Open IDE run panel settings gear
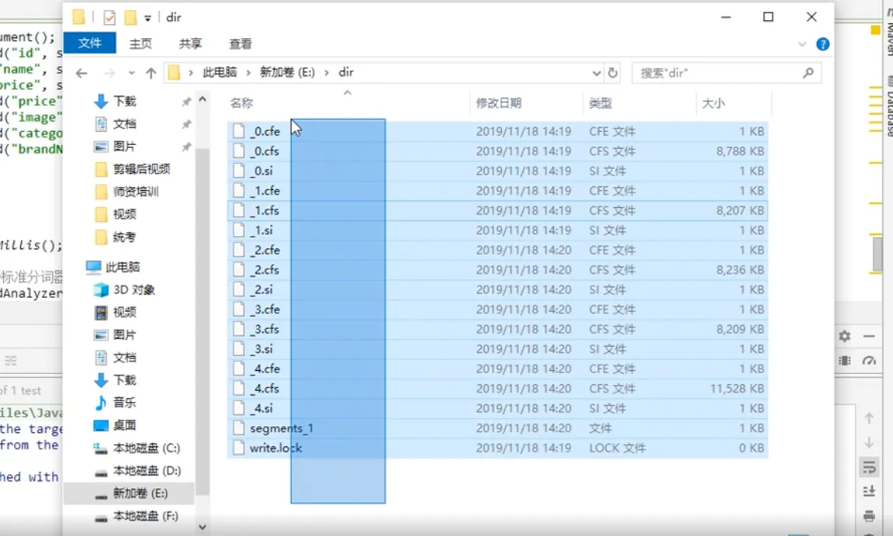This screenshot has width=893, height=536. [x=845, y=337]
